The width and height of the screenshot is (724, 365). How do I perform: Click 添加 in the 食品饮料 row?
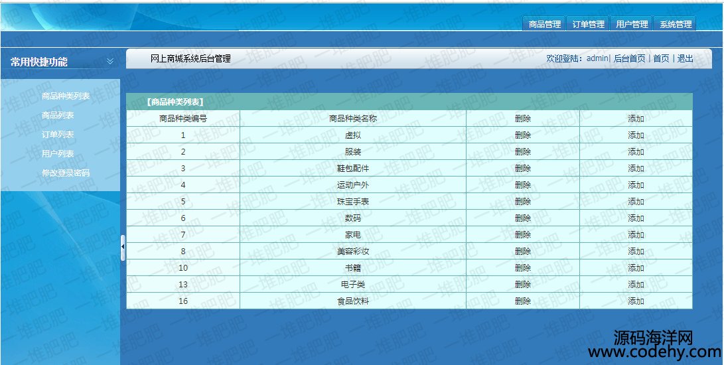tap(636, 302)
